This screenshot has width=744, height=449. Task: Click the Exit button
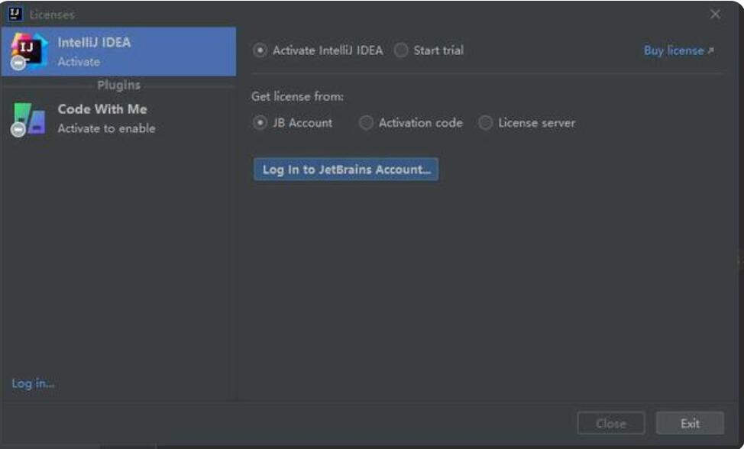(690, 423)
